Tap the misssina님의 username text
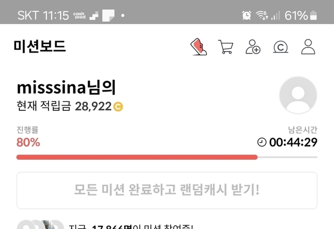This screenshot has height=229, width=334. pos(66,87)
